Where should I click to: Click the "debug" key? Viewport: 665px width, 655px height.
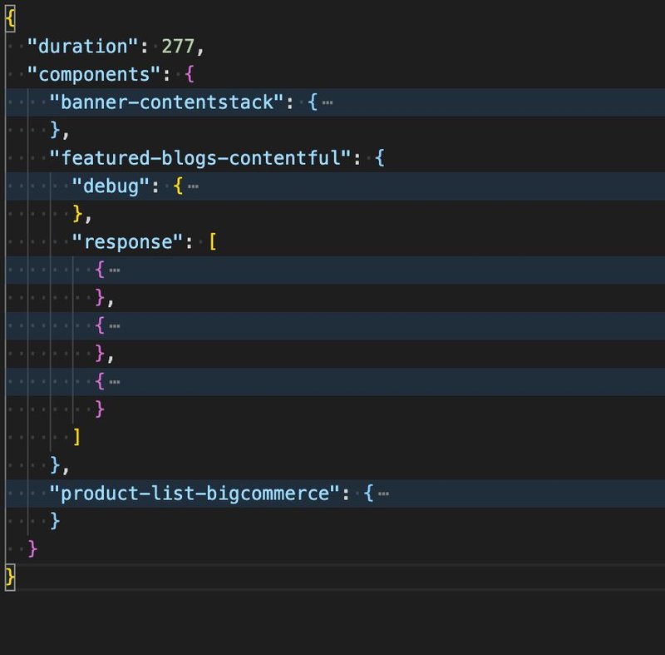point(111,186)
